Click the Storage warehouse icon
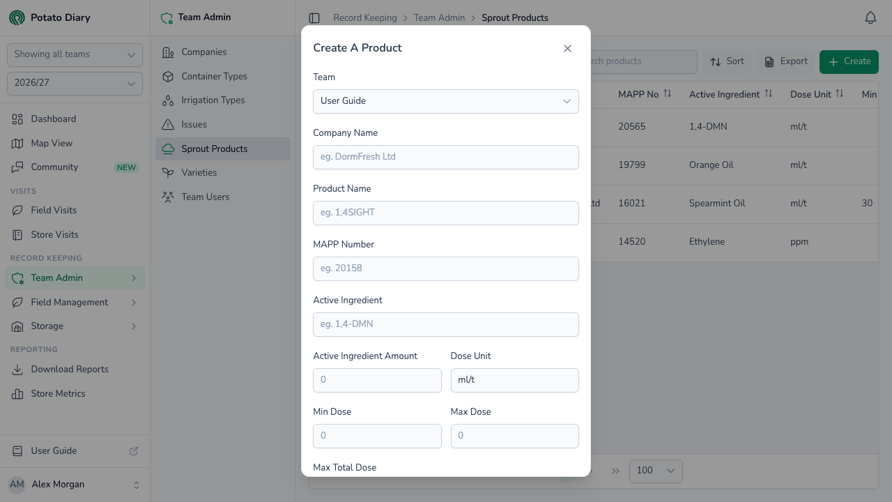The height and width of the screenshot is (502, 892). pyautogui.click(x=17, y=326)
